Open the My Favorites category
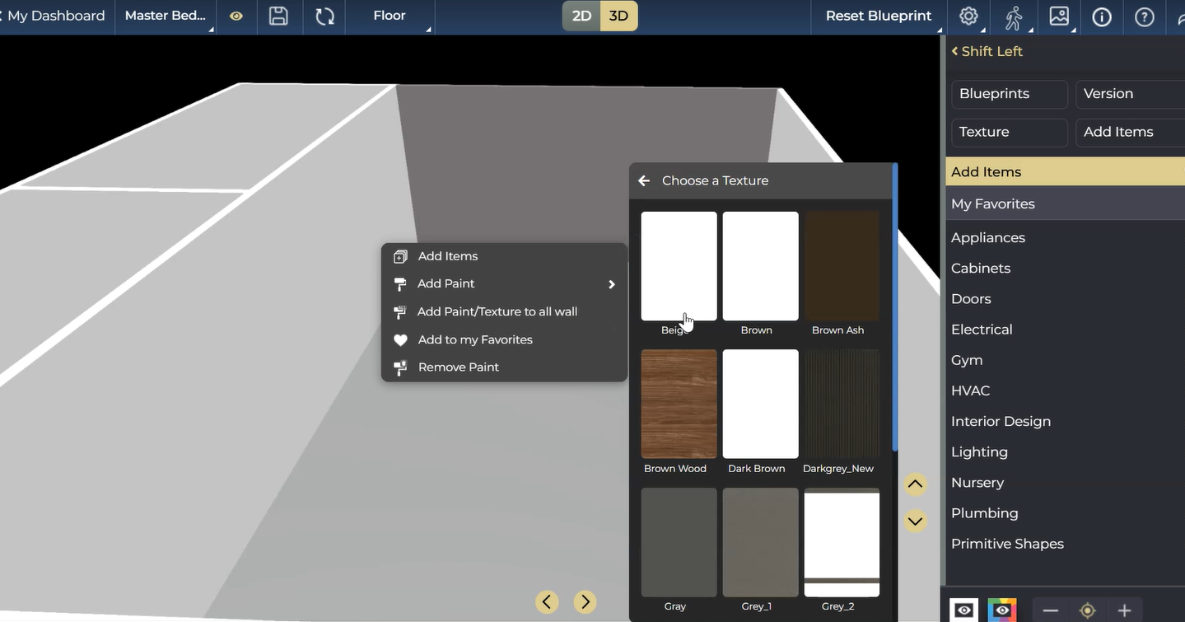Image resolution: width=1185 pixels, height=622 pixels. tap(1065, 204)
